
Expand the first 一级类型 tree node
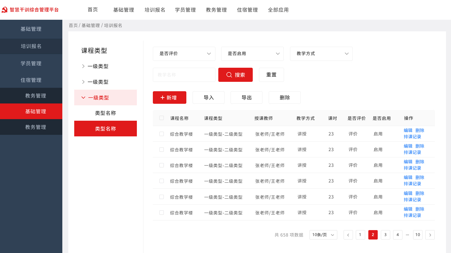pyautogui.click(x=83, y=66)
